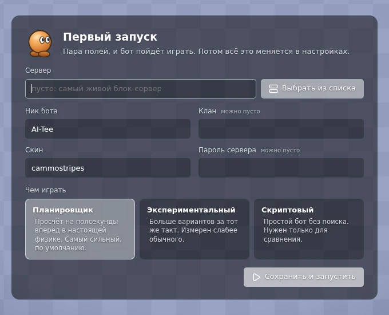The height and width of the screenshot is (315, 389).
Task: Select the Экспериментальный bot option
Action: [x=194, y=229]
